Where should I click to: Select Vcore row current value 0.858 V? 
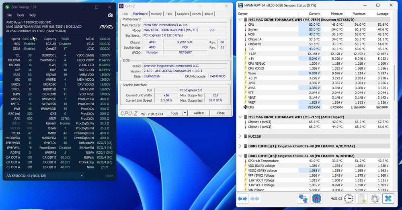pyautogui.click(x=310, y=73)
